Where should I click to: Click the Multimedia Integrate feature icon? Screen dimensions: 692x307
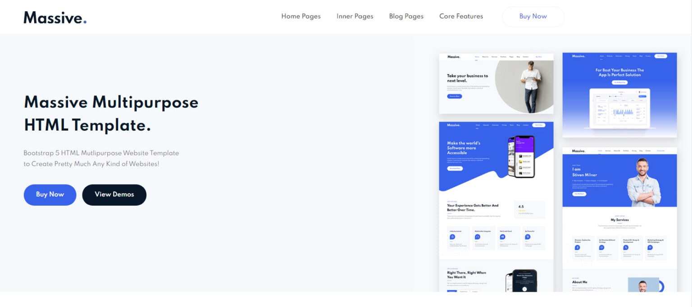click(478, 237)
